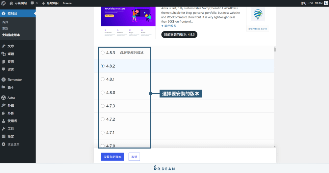Viewport: 329px width, 173px height.
Task: Click the version list scrollbar thumb
Action: click(x=275, y=50)
